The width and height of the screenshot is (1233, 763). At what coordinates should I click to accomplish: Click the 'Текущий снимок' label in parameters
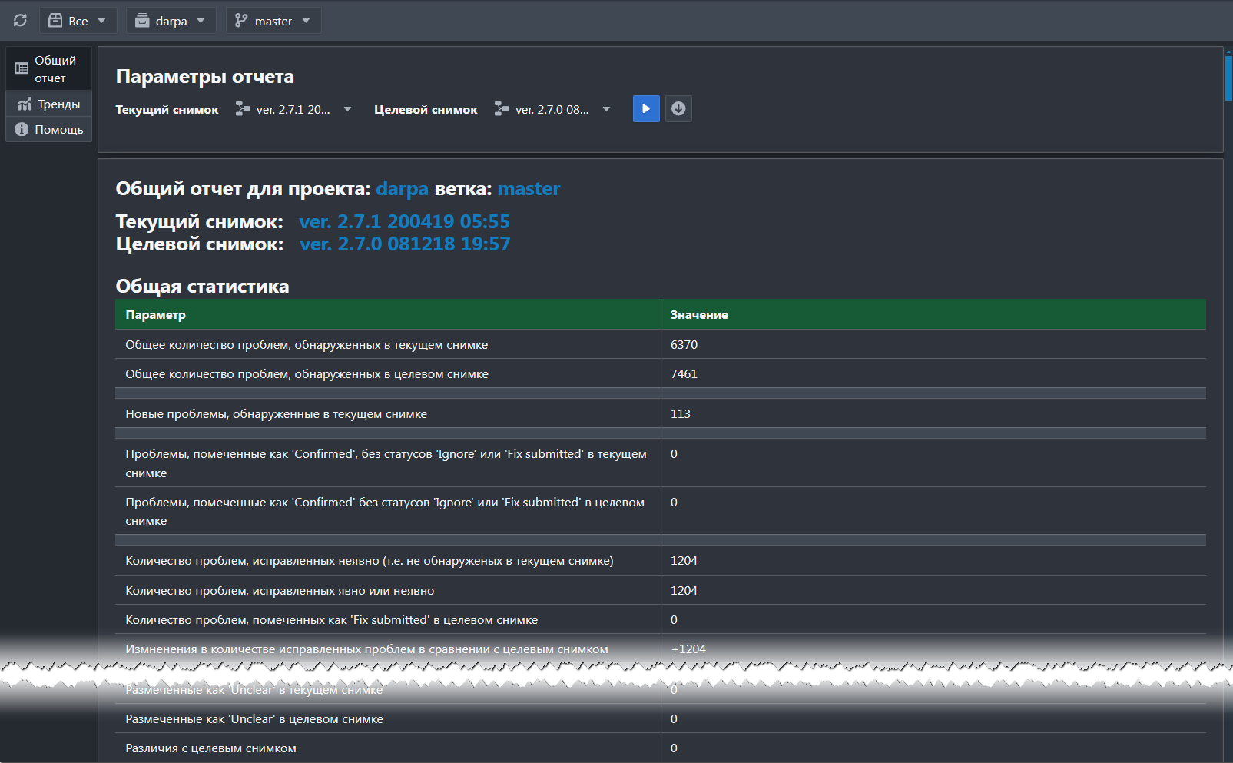coord(167,110)
